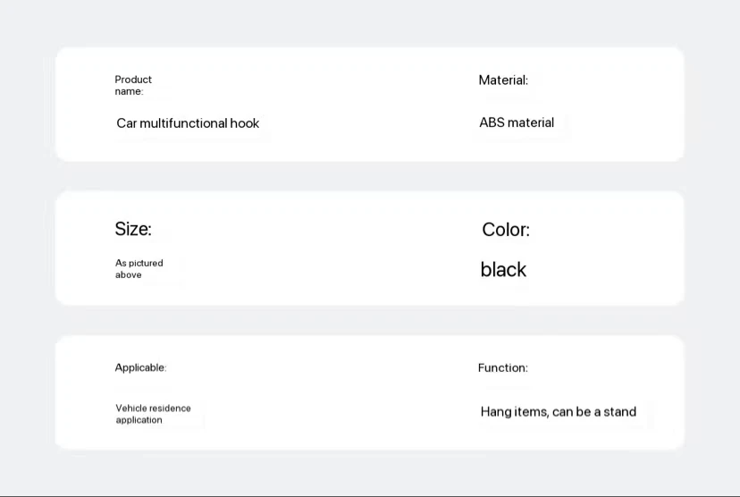Click the "Product name:" label
The height and width of the screenshot is (497, 740).
[133, 85]
